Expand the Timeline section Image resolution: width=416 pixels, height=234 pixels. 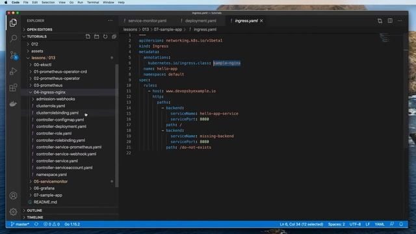click(x=34, y=217)
